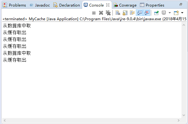
Task: Remove the launch with single X icon
Action: point(101,13)
